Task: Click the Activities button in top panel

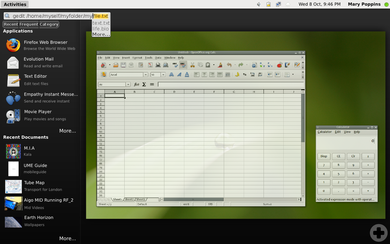Action: click(x=15, y=4)
